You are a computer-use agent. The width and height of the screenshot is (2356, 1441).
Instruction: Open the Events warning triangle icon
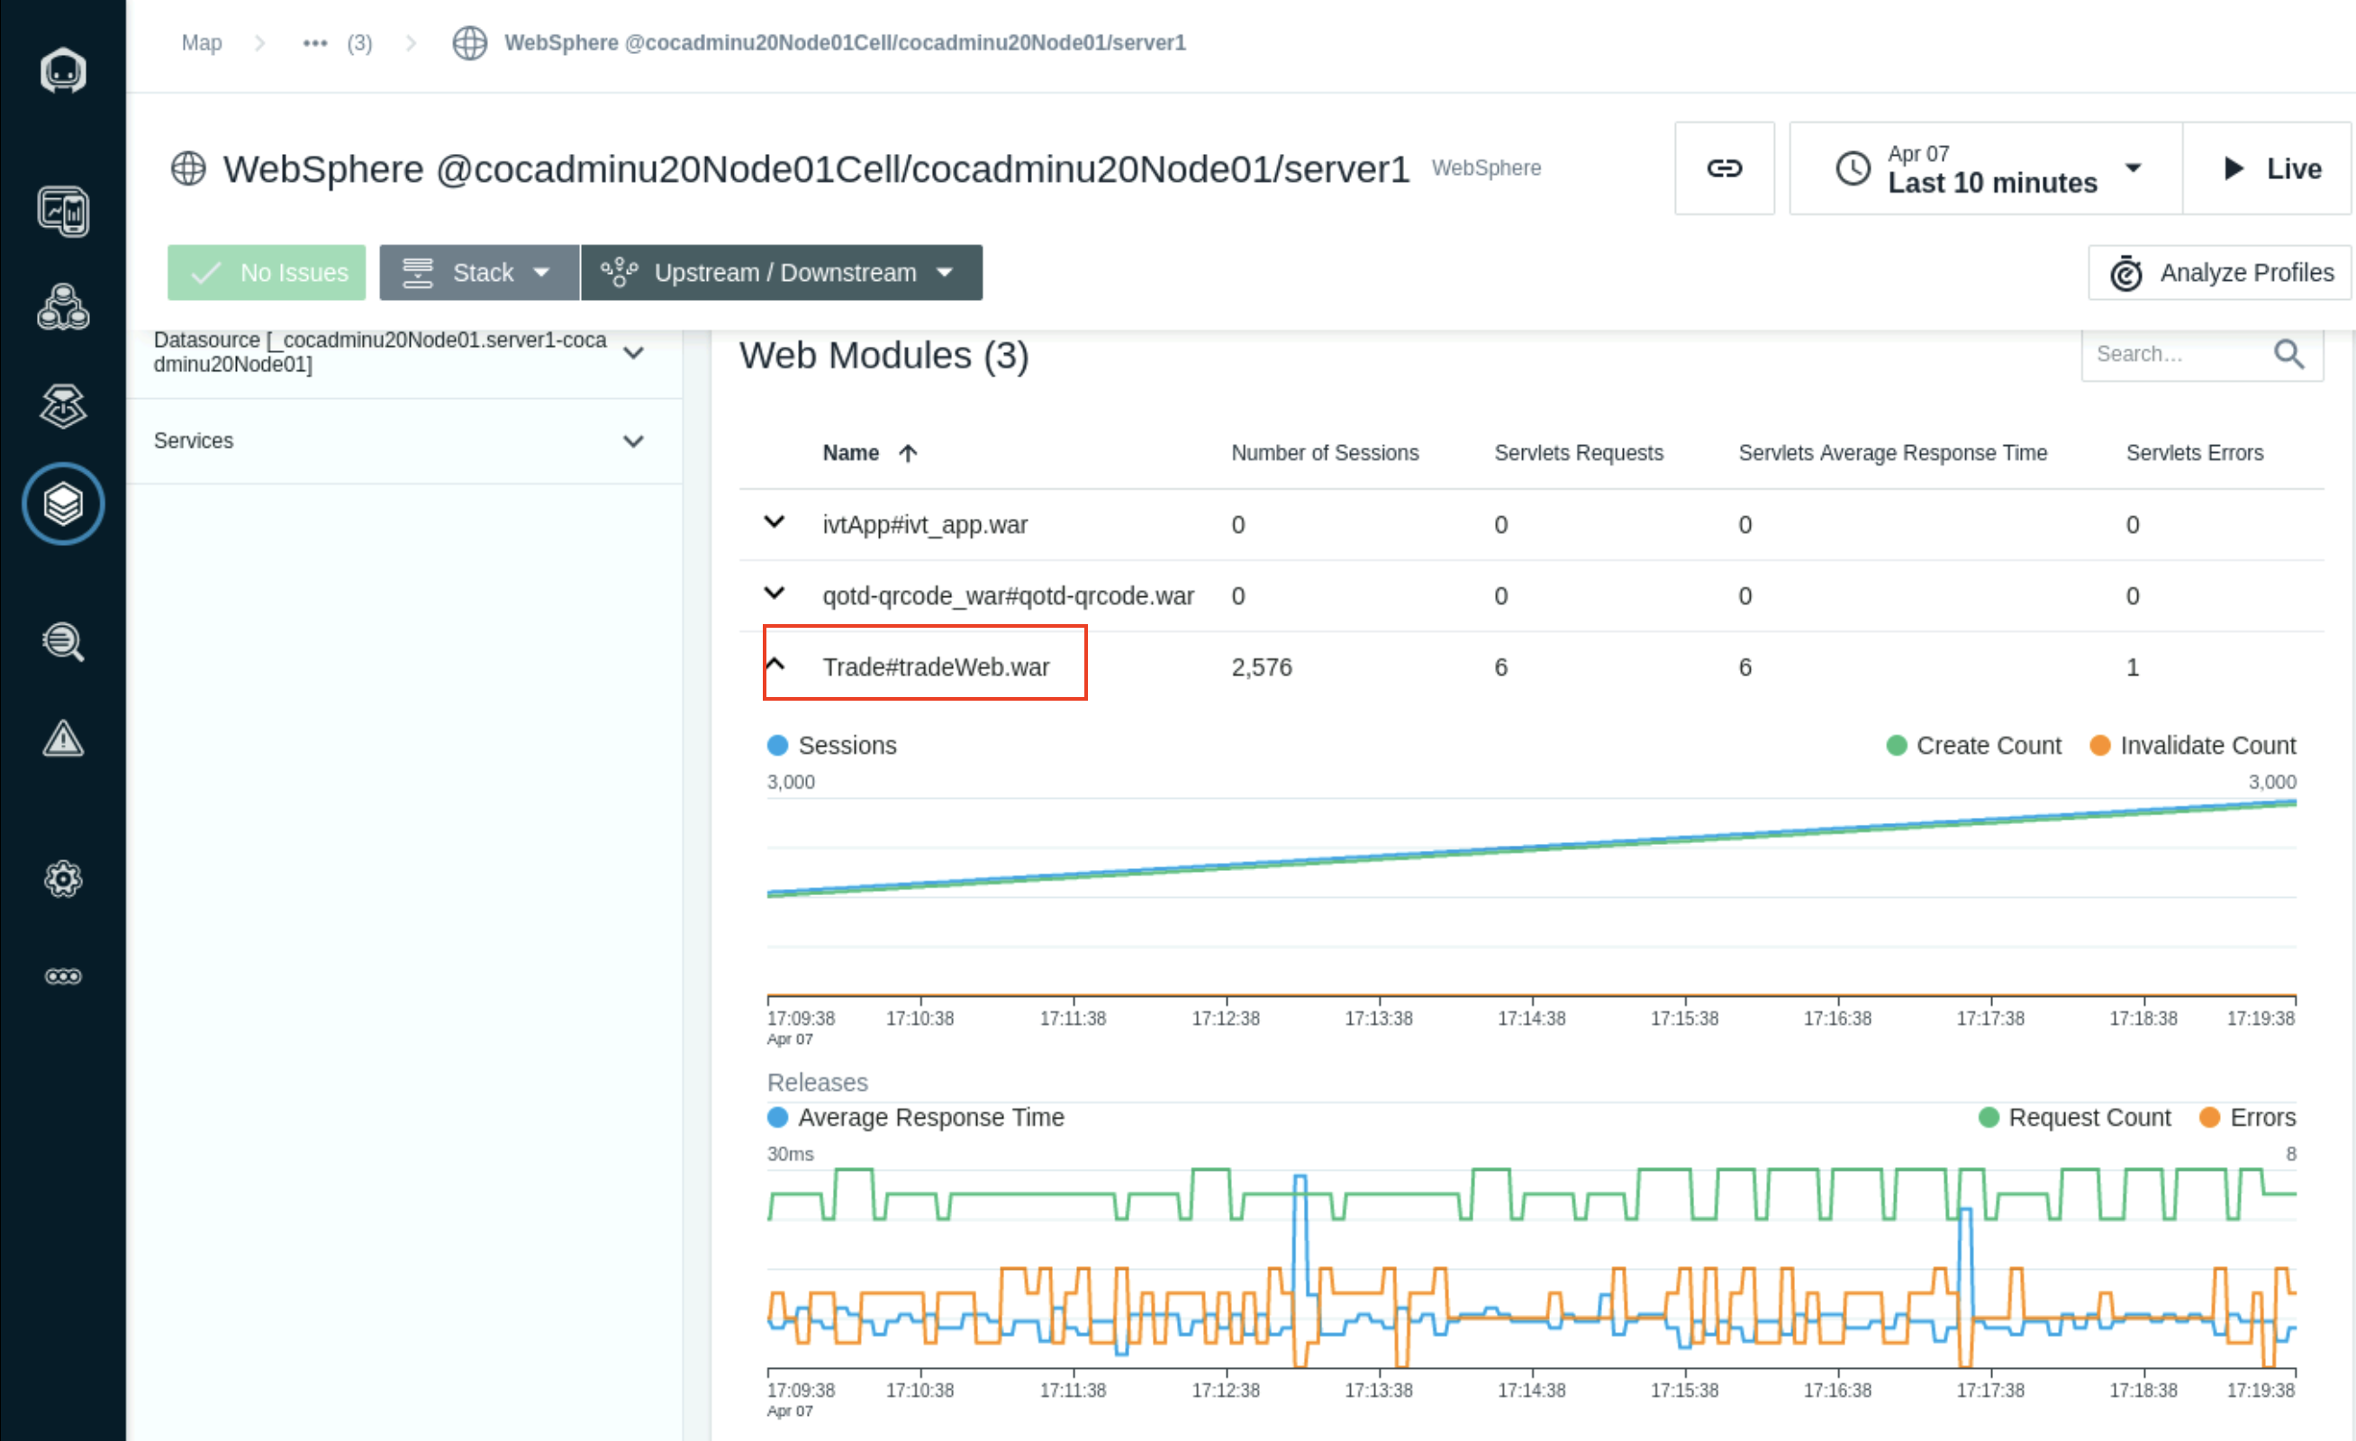coord(63,739)
